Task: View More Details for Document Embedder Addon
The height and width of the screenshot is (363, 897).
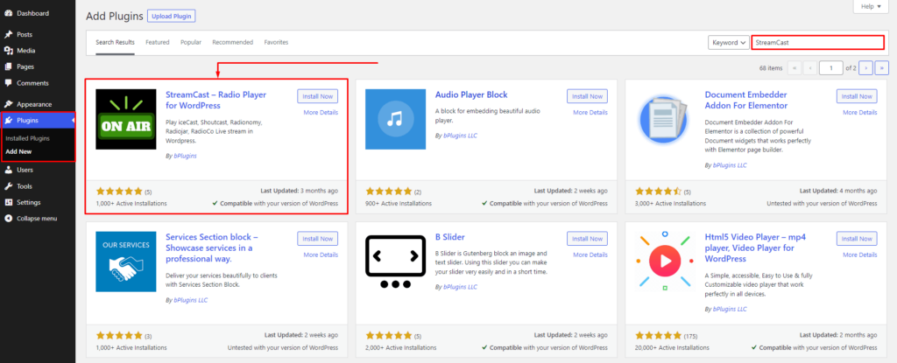Action: pos(860,113)
